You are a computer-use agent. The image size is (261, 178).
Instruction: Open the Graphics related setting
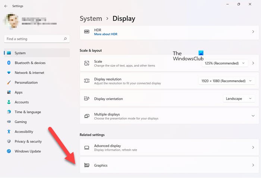(169, 165)
